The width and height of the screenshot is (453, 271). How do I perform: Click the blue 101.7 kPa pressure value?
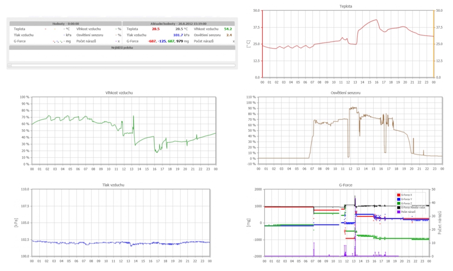click(x=178, y=35)
